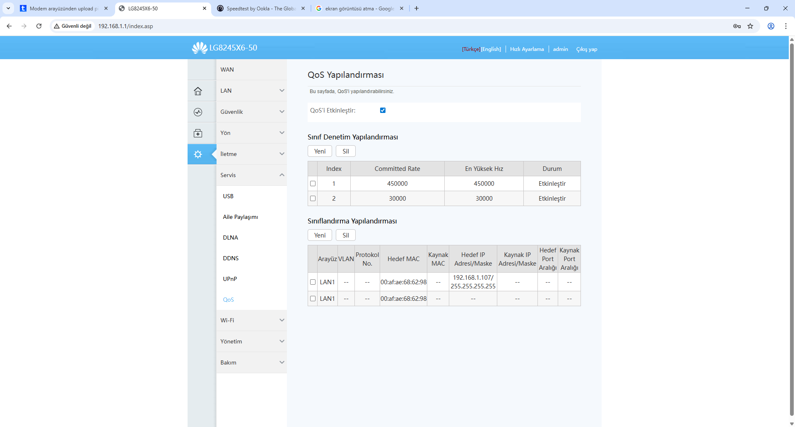Screen dimensions: 795x427
Task: Close the Modem arayüzünden upload tab
Action: pos(106,8)
